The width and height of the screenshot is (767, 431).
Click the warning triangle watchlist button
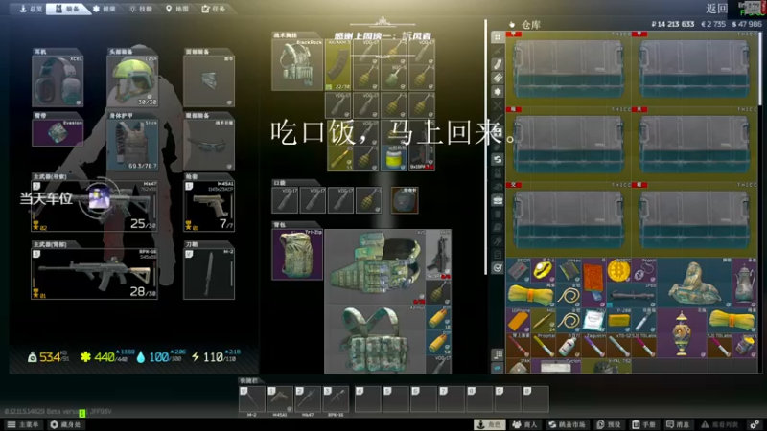[x=720, y=424]
